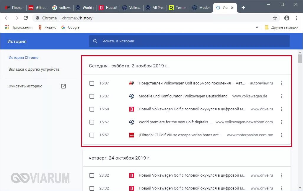The height and width of the screenshot is (191, 303).
Task: Click the scrollbar up arrow
Action: click(x=300, y=52)
